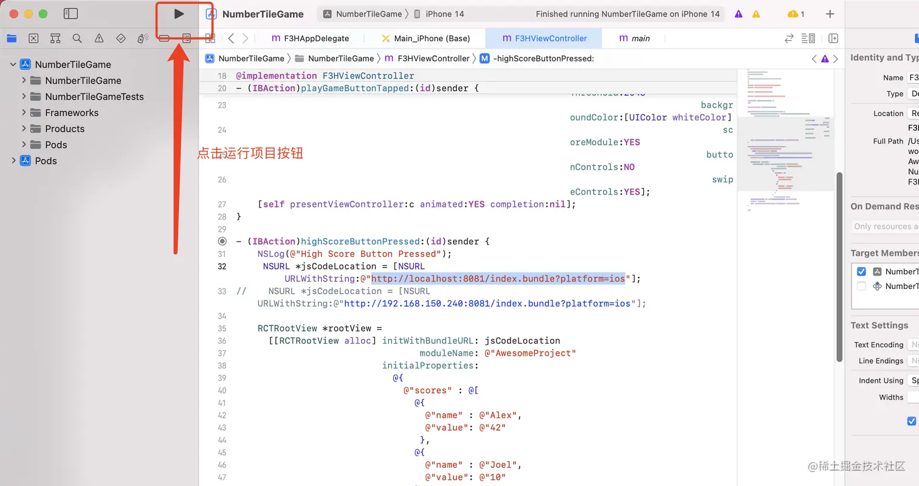Screen dimensions: 919x486
Task: Expand the NumberTileGame folder group
Action: pos(24,80)
